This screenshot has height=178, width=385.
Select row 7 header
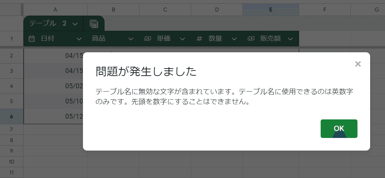click(x=12, y=129)
